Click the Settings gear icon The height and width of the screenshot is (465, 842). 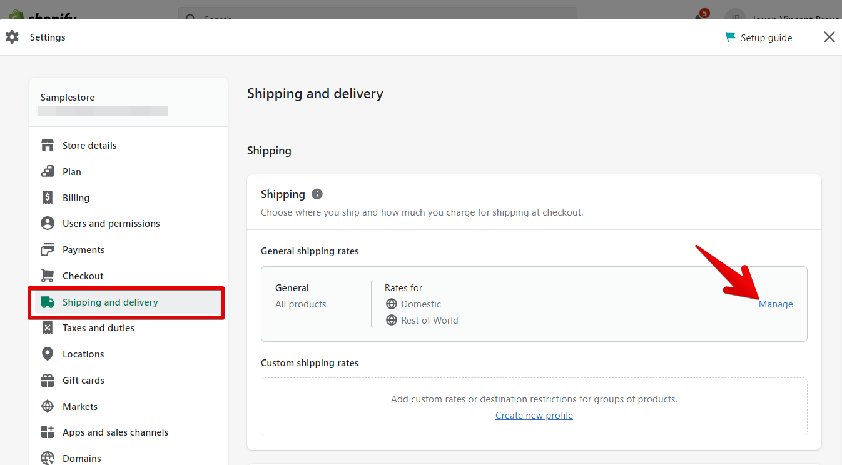[x=12, y=37]
